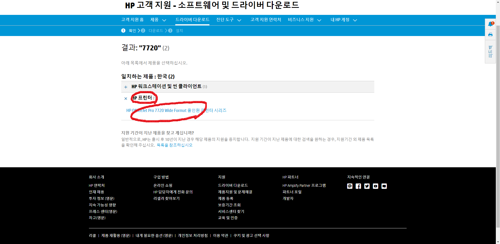Open 프레스 센터(영문) footer link
500x244 pixels.
103,212
